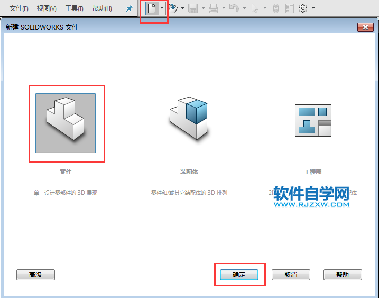Click the Select cursor tool icon
The width and height of the screenshot is (379, 298).
click(255, 8)
